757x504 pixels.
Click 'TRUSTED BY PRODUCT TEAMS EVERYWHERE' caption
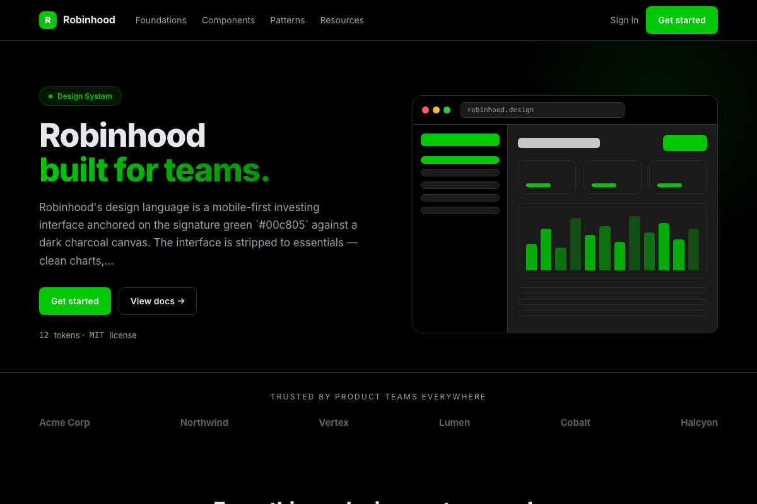[378, 397]
